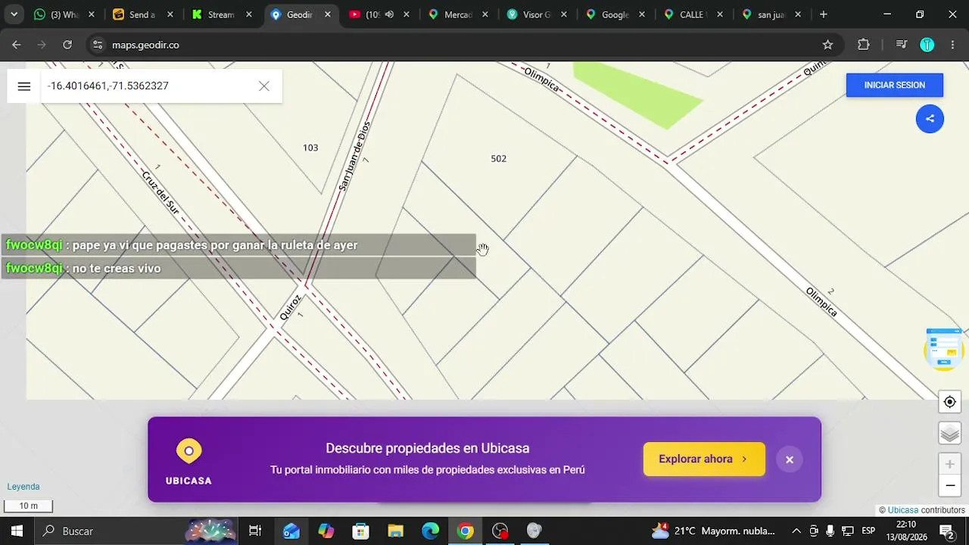The image size is (969, 545).
Task: Switch to the Stream browser tab
Action: click(x=221, y=14)
